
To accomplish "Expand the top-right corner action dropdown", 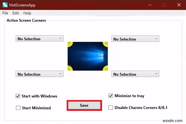I will tap(135, 39).
